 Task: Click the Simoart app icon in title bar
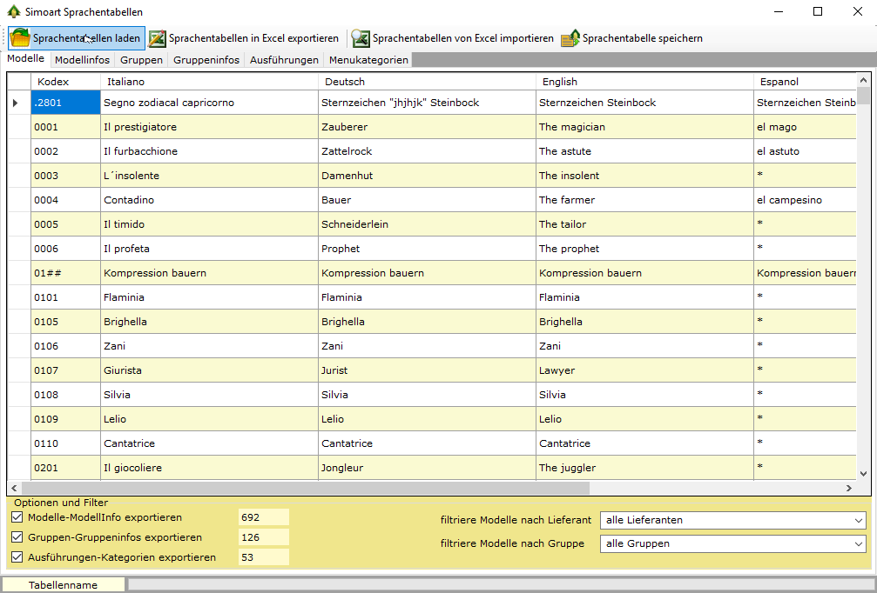tap(13, 12)
